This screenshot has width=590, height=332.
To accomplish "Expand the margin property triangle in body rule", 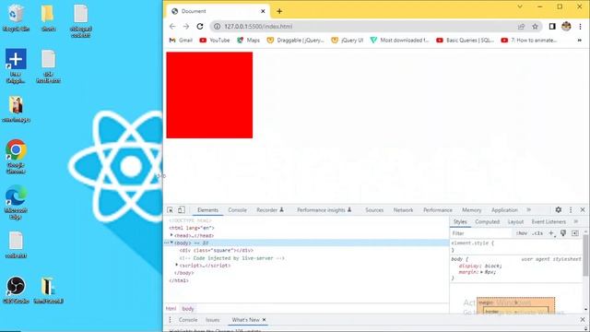I will coord(482,272).
